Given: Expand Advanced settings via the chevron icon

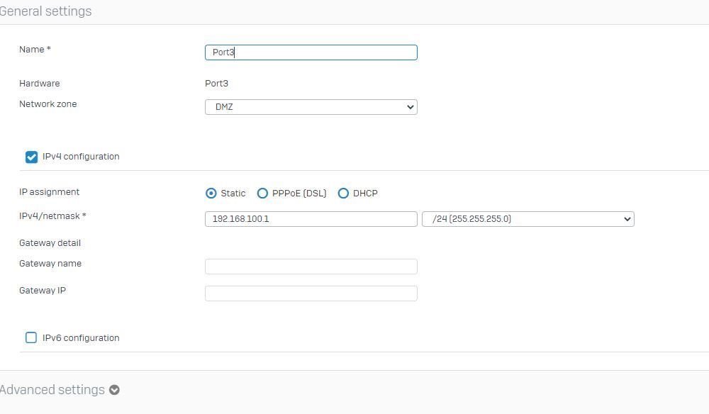Looking at the screenshot, I should (x=114, y=390).
